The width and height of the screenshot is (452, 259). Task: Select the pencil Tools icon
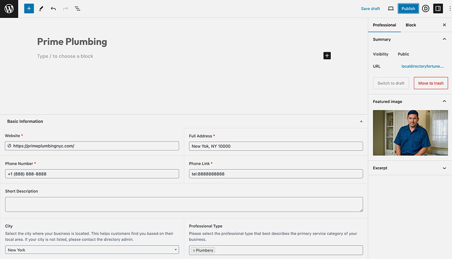click(41, 9)
